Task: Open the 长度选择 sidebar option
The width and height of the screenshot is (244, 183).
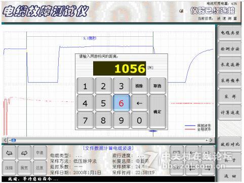Action: pyautogui.click(x=230, y=65)
